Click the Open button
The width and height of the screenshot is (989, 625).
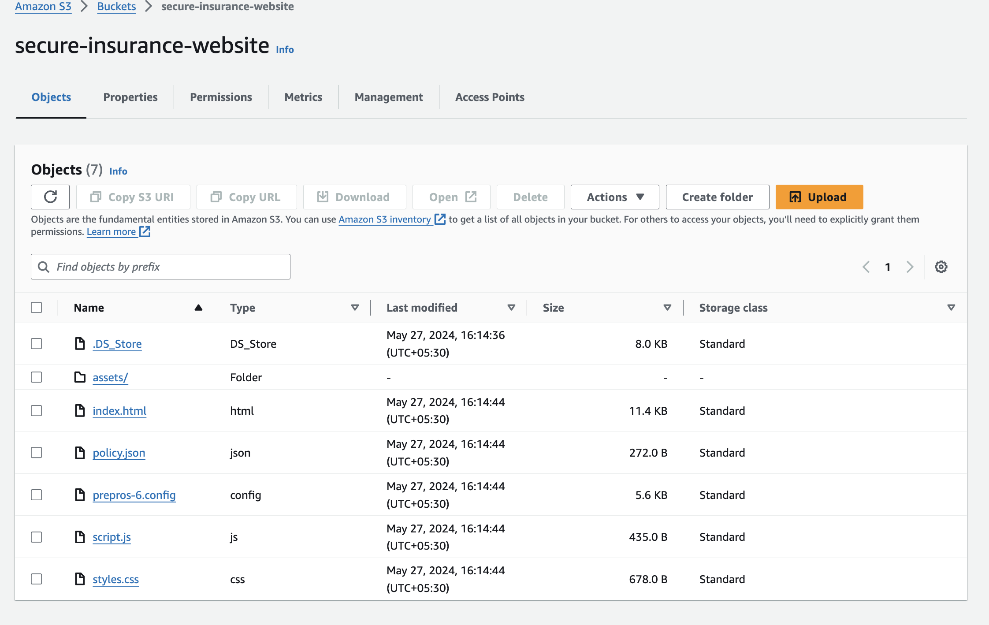pos(451,197)
